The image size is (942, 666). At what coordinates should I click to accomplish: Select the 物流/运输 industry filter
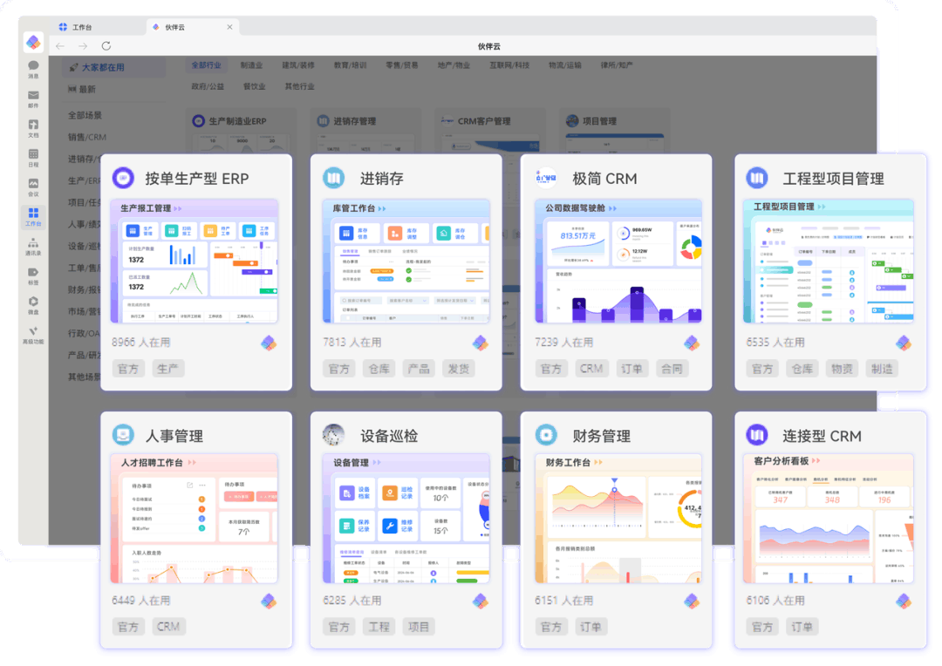564,65
